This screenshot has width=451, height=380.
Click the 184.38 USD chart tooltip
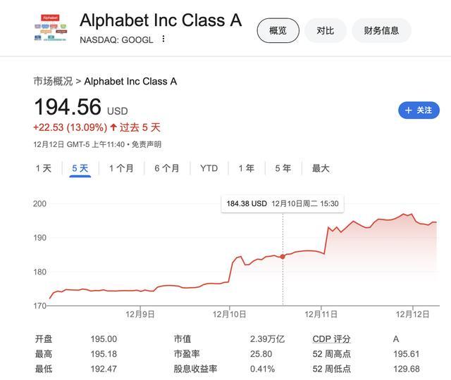pos(283,204)
